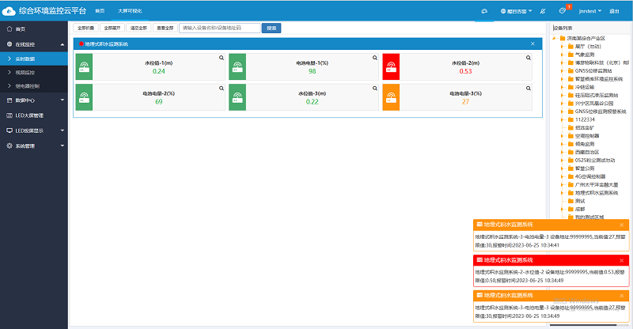The image size is (633, 329).
Task: Close the 地埋式积水监测系统 device panel
Action: click(x=533, y=43)
